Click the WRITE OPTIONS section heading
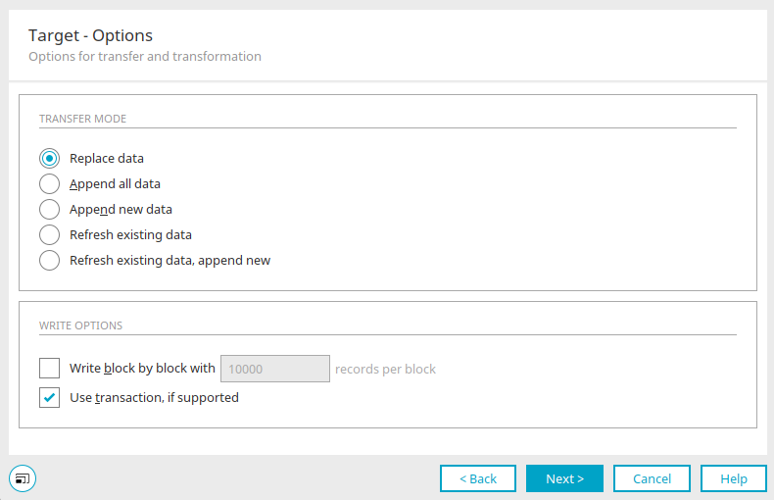The image size is (774, 500). click(x=81, y=325)
